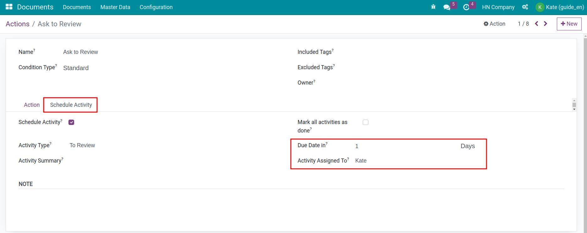Open the apps grid menu icon
587x233 pixels.
coord(9,7)
